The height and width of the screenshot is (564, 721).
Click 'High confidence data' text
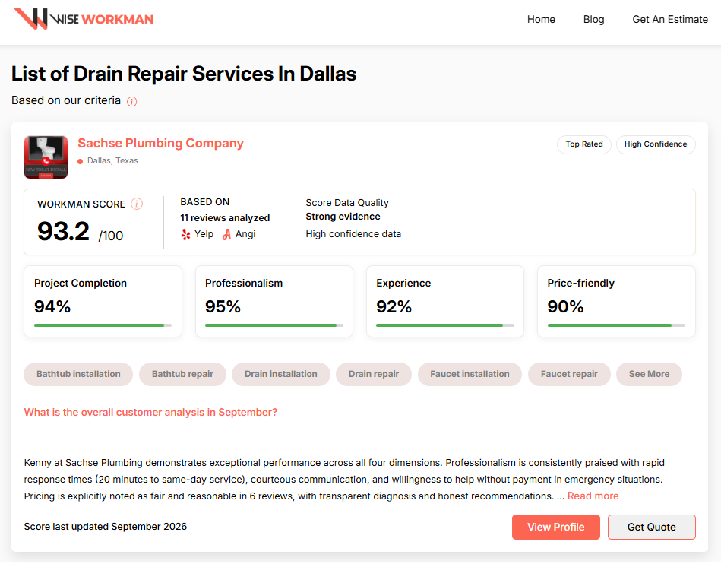[x=353, y=235]
